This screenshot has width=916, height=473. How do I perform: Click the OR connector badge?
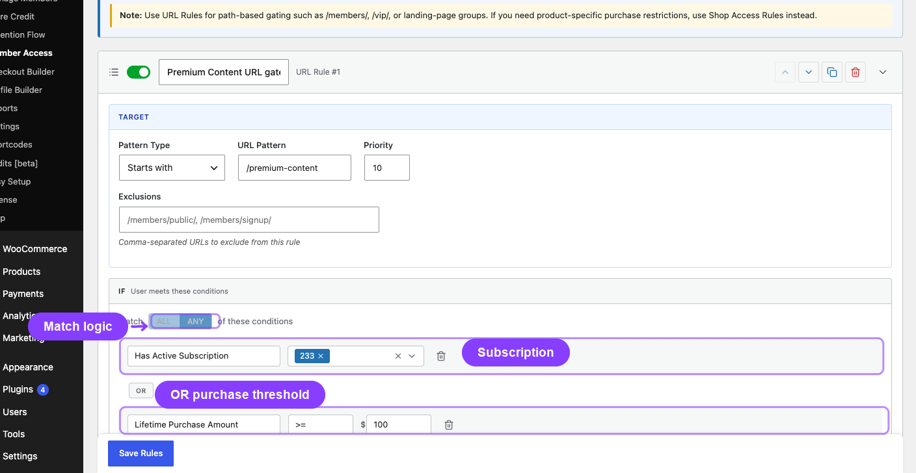click(141, 390)
